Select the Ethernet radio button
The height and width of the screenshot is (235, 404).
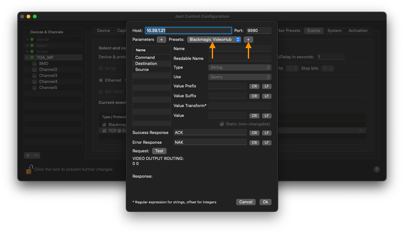pos(101,80)
